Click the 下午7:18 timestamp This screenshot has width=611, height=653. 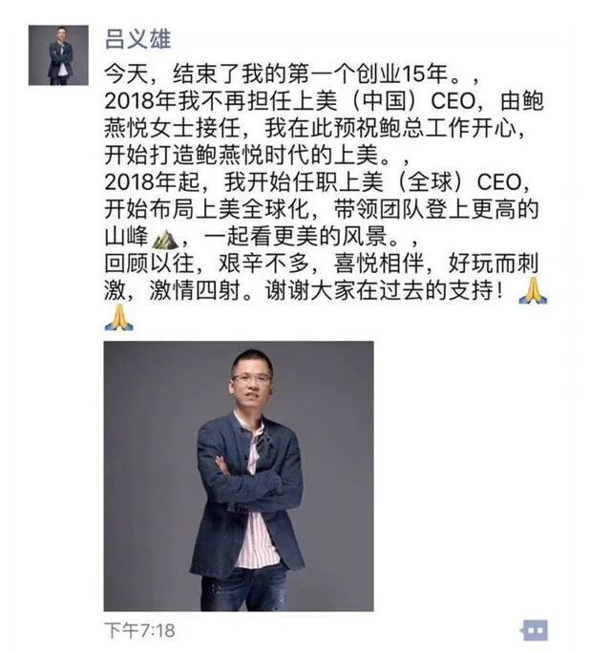pyautogui.click(x=139, y=630)
